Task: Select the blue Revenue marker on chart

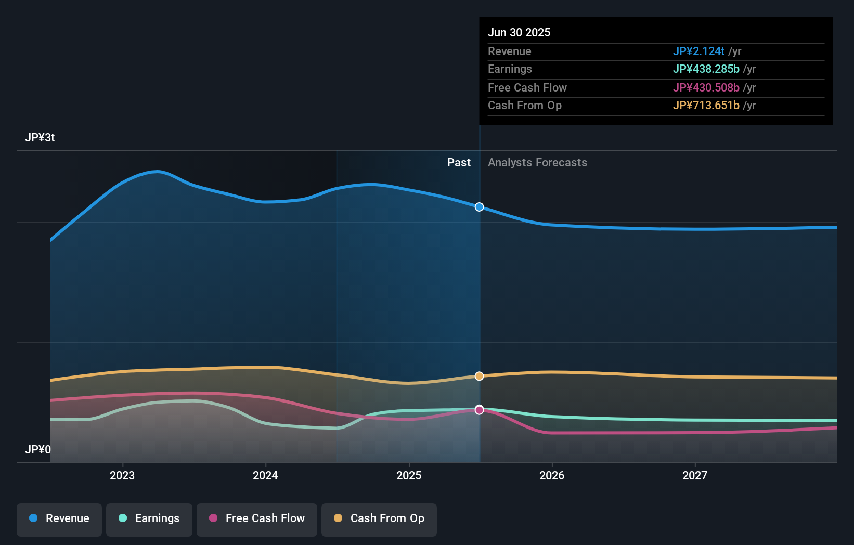Action: (x=479, y=207)
